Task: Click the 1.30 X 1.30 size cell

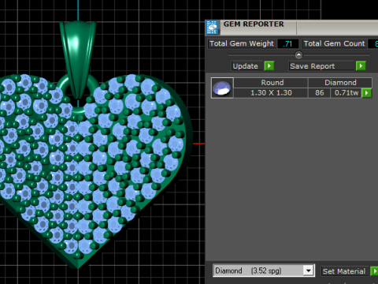Action: click(x=271, y=93)
